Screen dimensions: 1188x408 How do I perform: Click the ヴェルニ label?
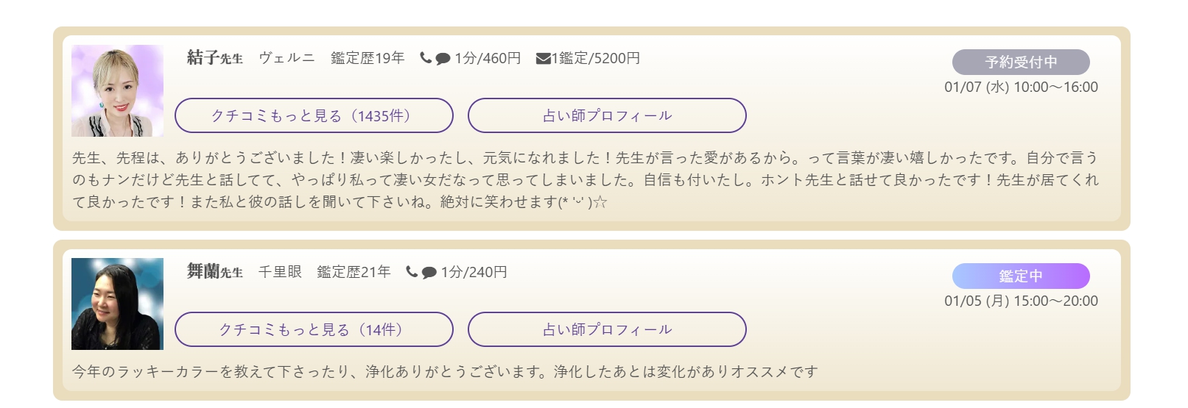(287, 58)
